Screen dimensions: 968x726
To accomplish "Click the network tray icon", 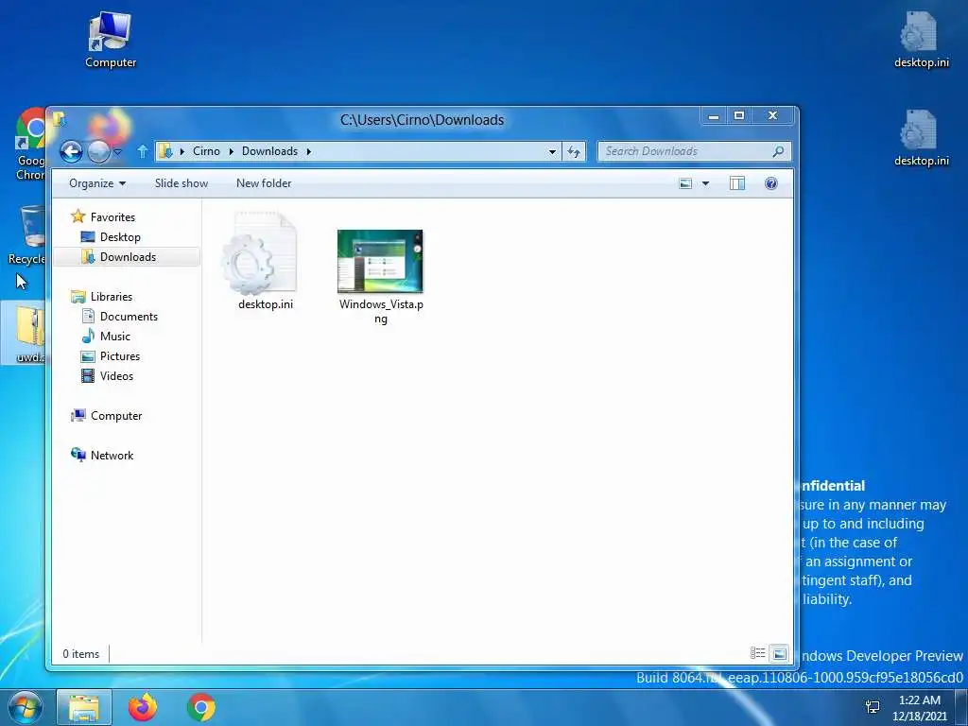I will coord(873,707).
